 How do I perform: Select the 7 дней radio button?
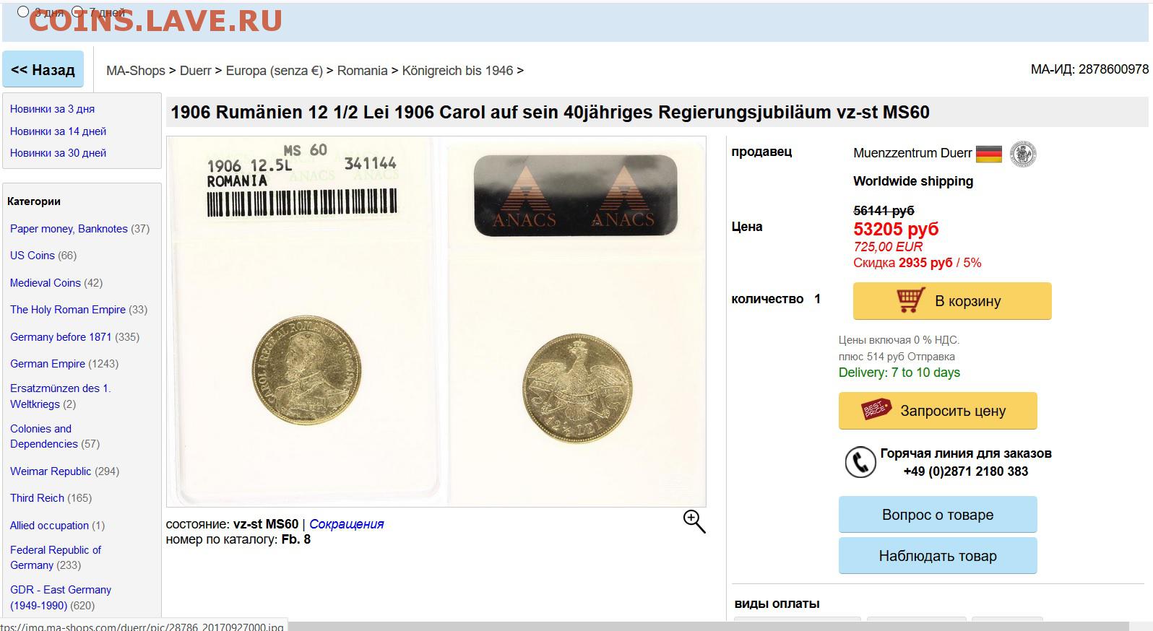point(78,12)
